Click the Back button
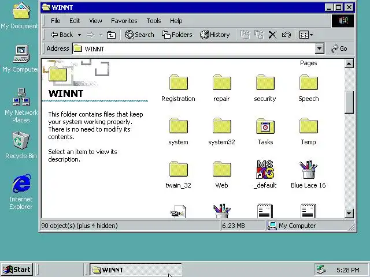The image size is (370, 277). [x=62, y=35]
